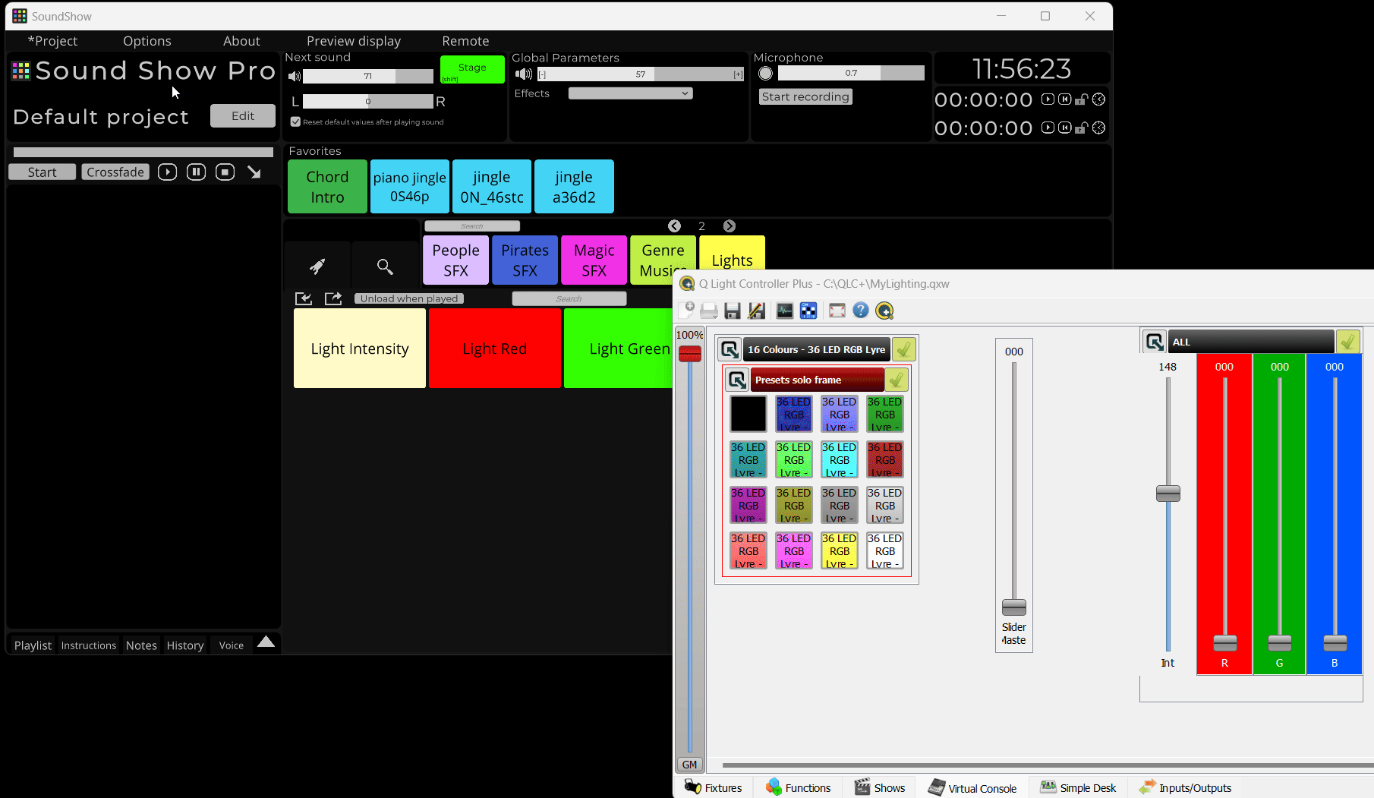Click the Crossfade button
Screen dimensions: 1374x798
tap(115, 172)
